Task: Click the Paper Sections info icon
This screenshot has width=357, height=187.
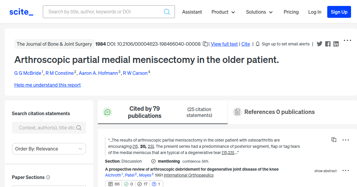Action: coord(48,177)
